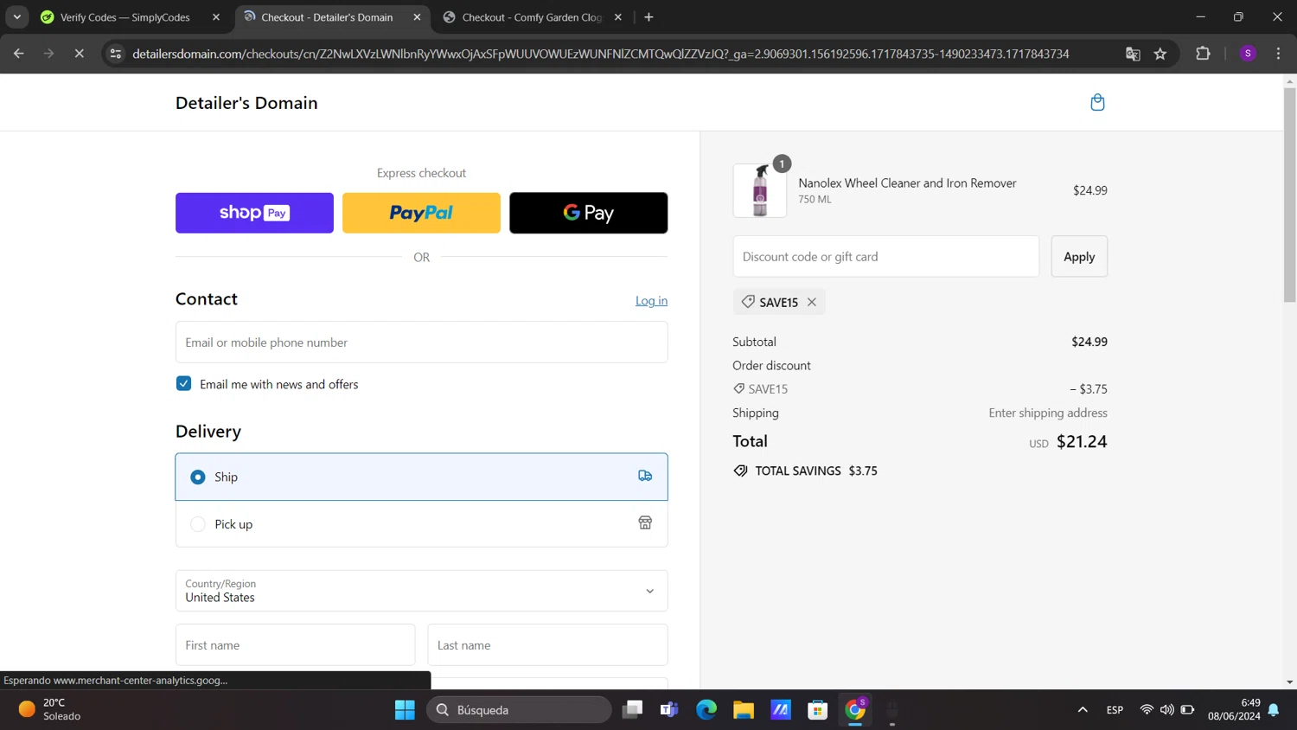Click the address bar URL
1297x730 pixels.
click(600, 54)
